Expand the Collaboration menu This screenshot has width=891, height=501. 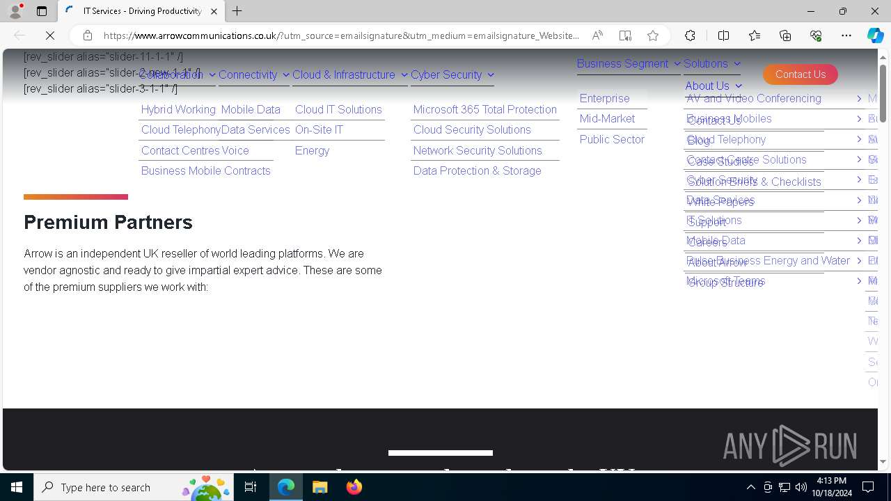click(177, 75)
